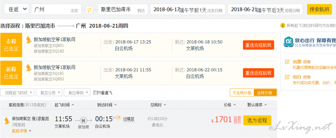Screen dimensions: 336x138
Task: Switch to 不含税价格 price display
Action: (x=242, y=93)
